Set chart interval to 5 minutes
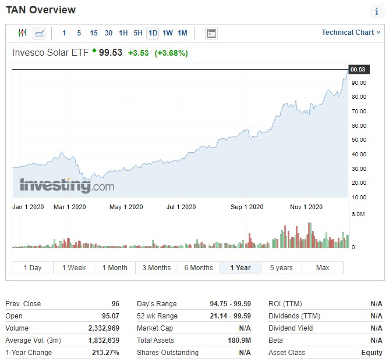Screen dimensions: 389x362 [79, 33]
